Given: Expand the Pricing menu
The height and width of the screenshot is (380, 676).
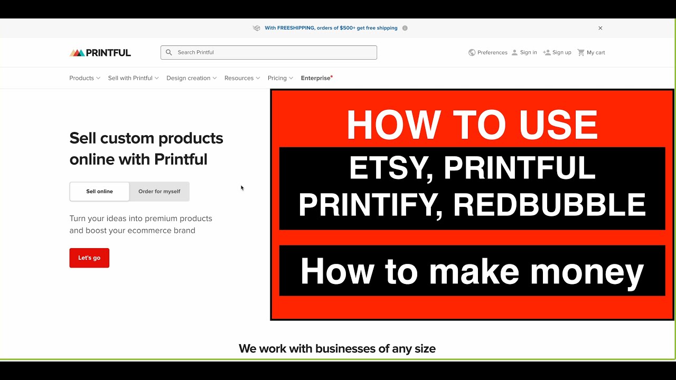Looking at the screenshot, I should click(280, 78).
